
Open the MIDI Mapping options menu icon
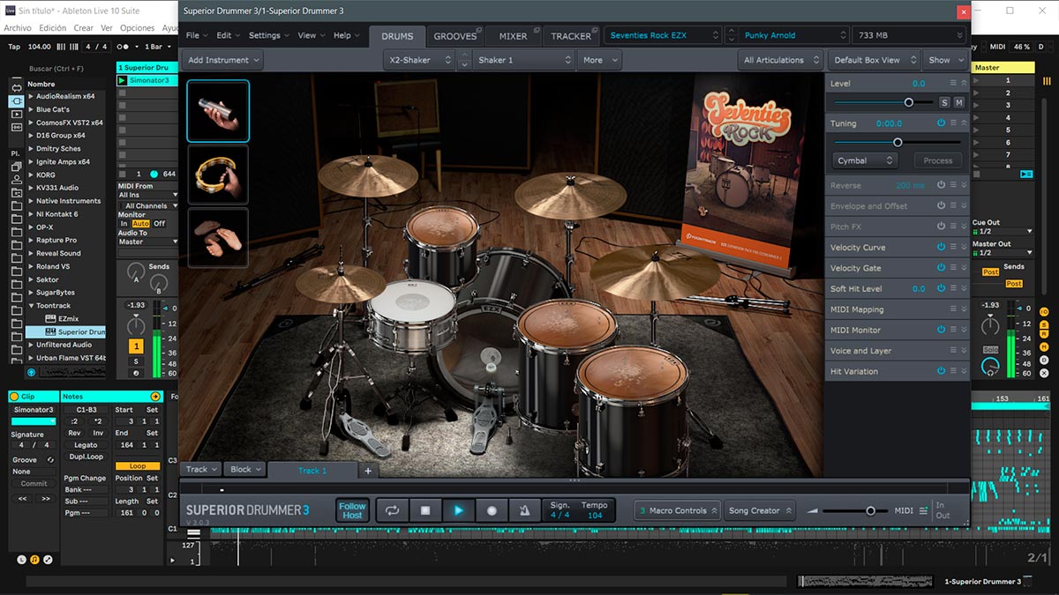(x=953, y=309)
